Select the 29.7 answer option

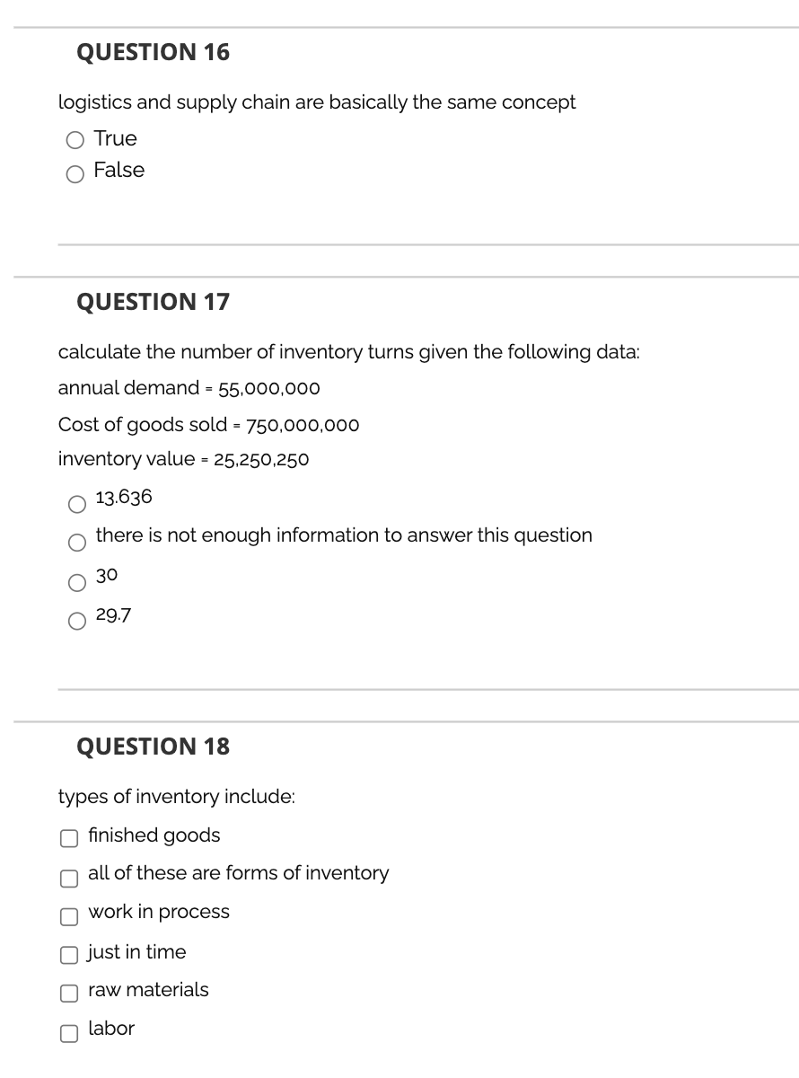76,622
